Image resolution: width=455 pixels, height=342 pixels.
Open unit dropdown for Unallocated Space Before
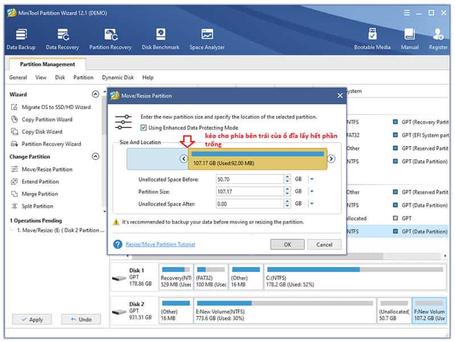tap(312, 179)
